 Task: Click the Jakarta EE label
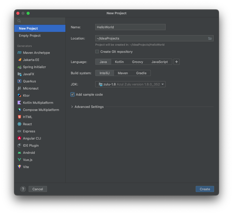(31, 60)
